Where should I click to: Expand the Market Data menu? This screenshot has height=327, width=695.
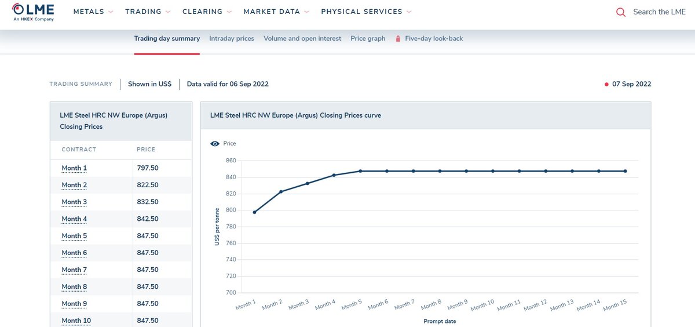(x=276, y=12)
